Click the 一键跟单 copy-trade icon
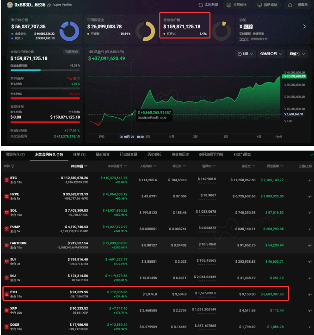 (x=290, y=5)
